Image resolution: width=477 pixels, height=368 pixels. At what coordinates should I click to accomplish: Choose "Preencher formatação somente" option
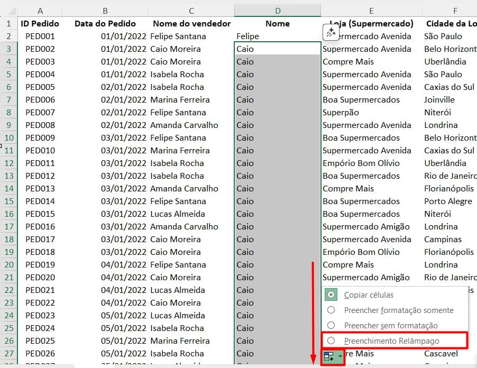pyautogui.click(x=331, y=310)
